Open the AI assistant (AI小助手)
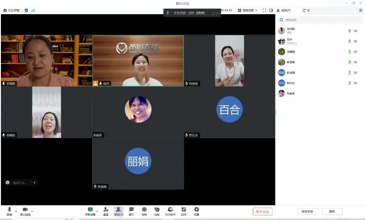Screen dimensions: 365x220 170,210
